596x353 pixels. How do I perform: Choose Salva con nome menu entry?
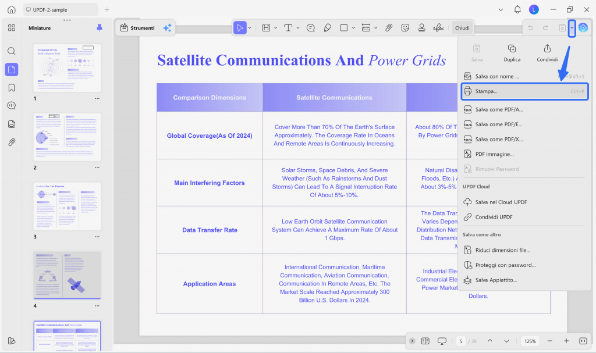tap(524, 76)
